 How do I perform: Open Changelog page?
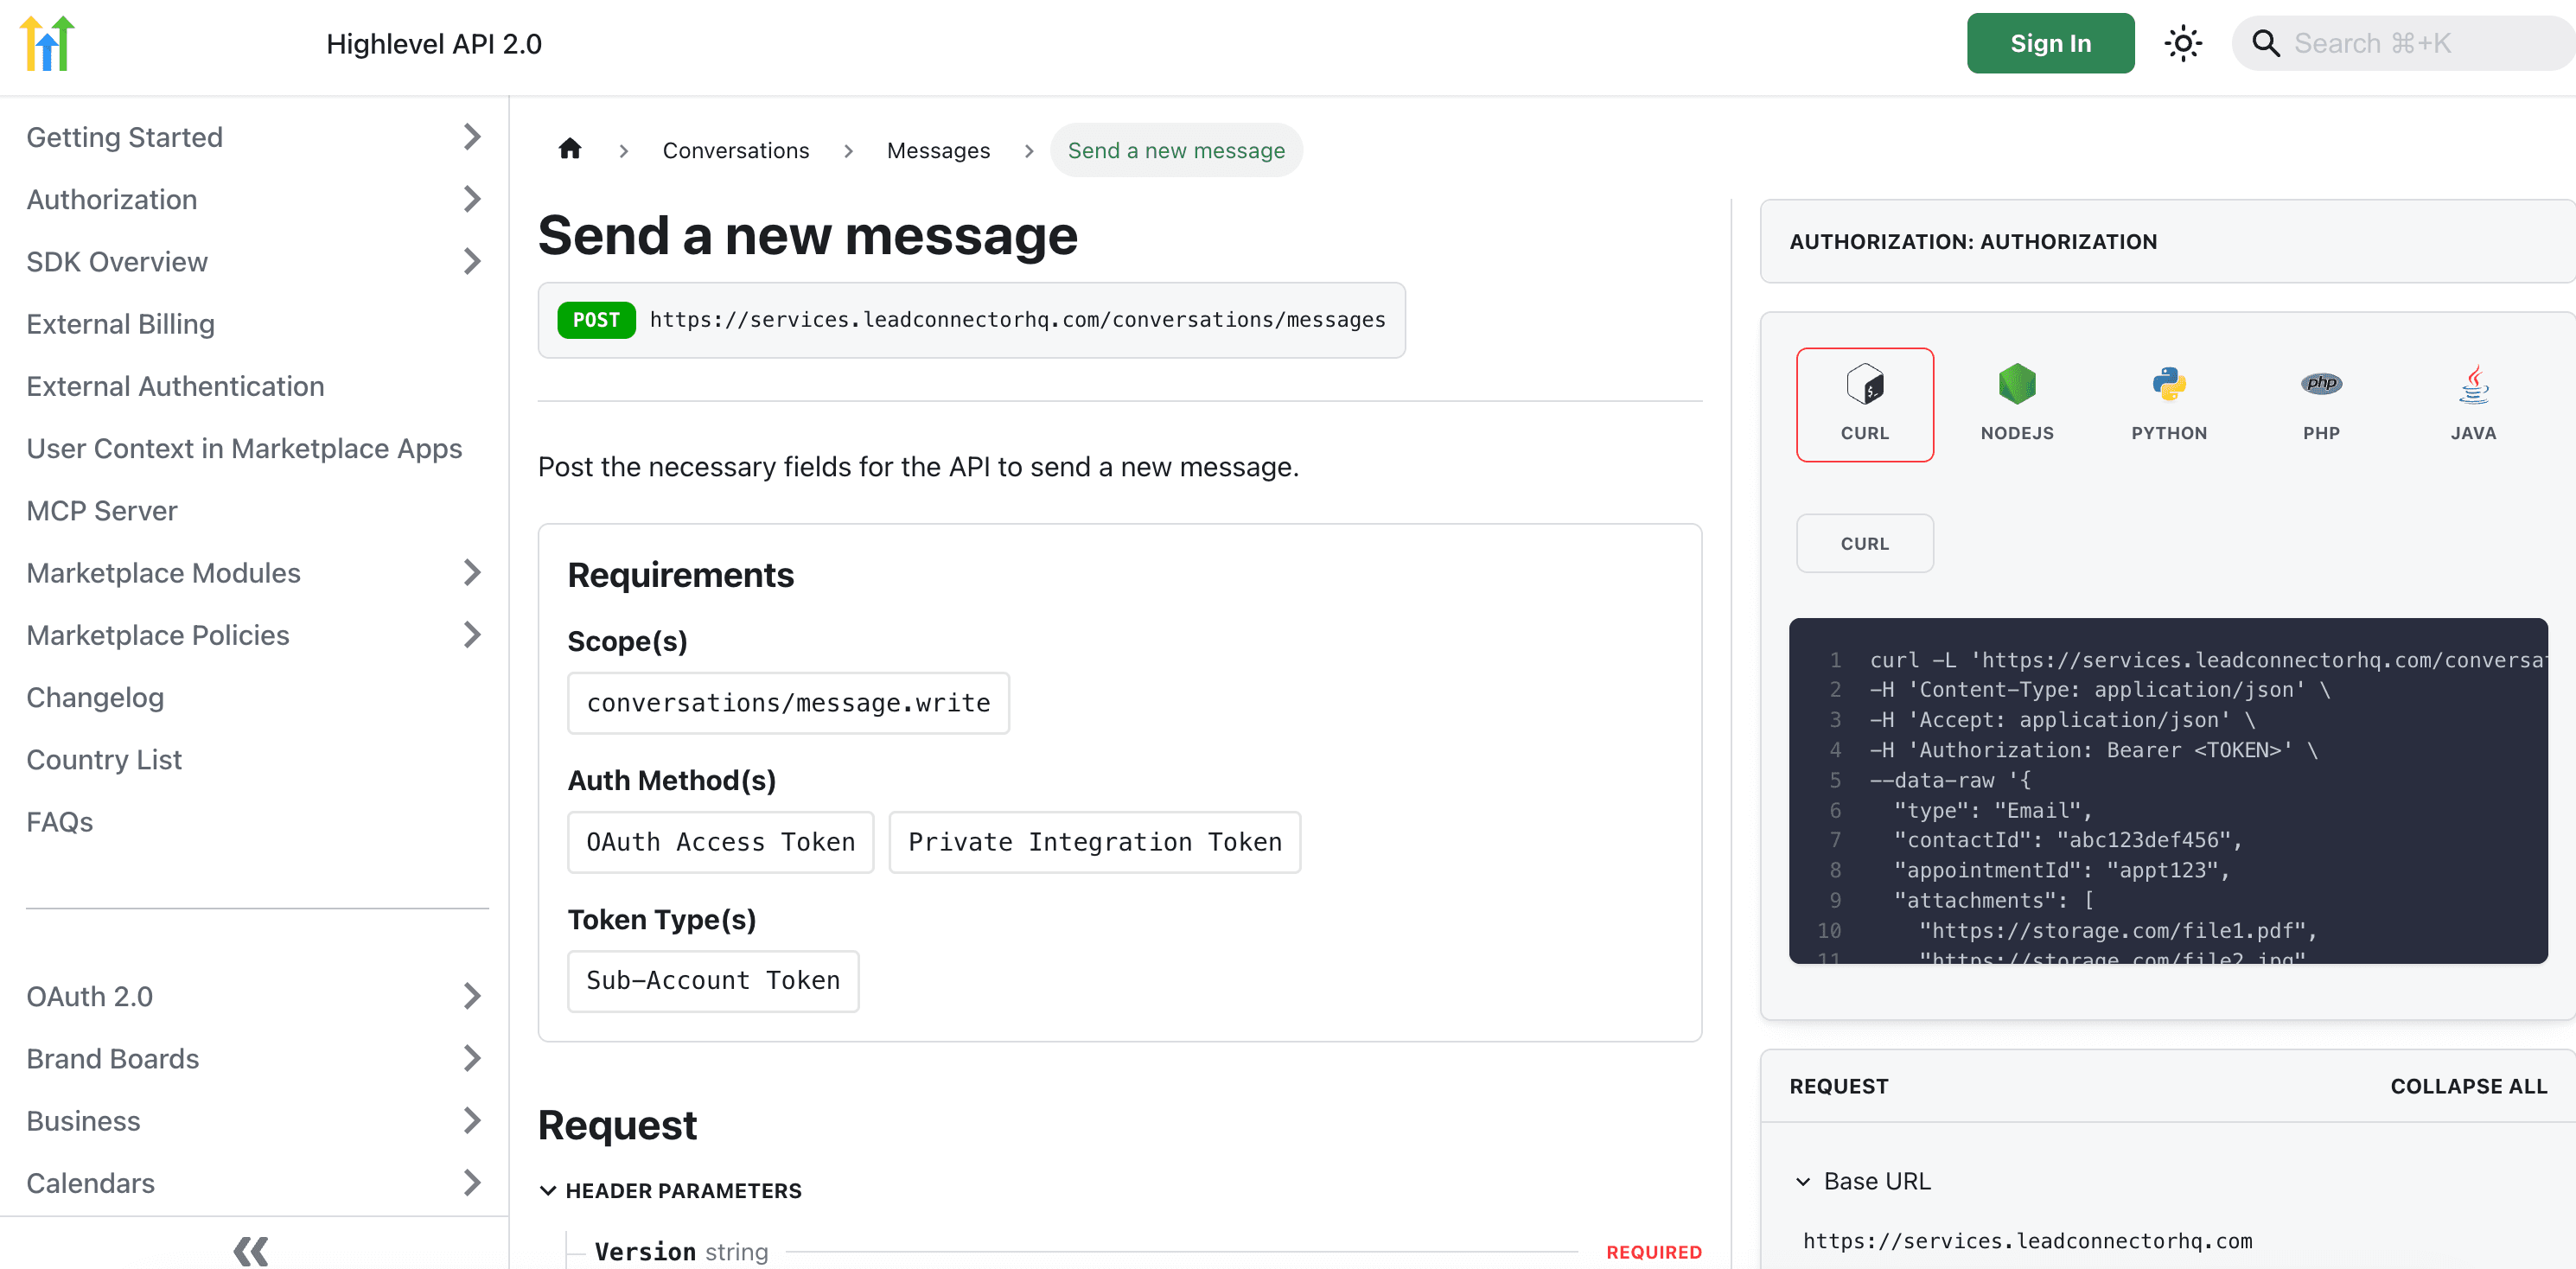click(x=94, y=697)
